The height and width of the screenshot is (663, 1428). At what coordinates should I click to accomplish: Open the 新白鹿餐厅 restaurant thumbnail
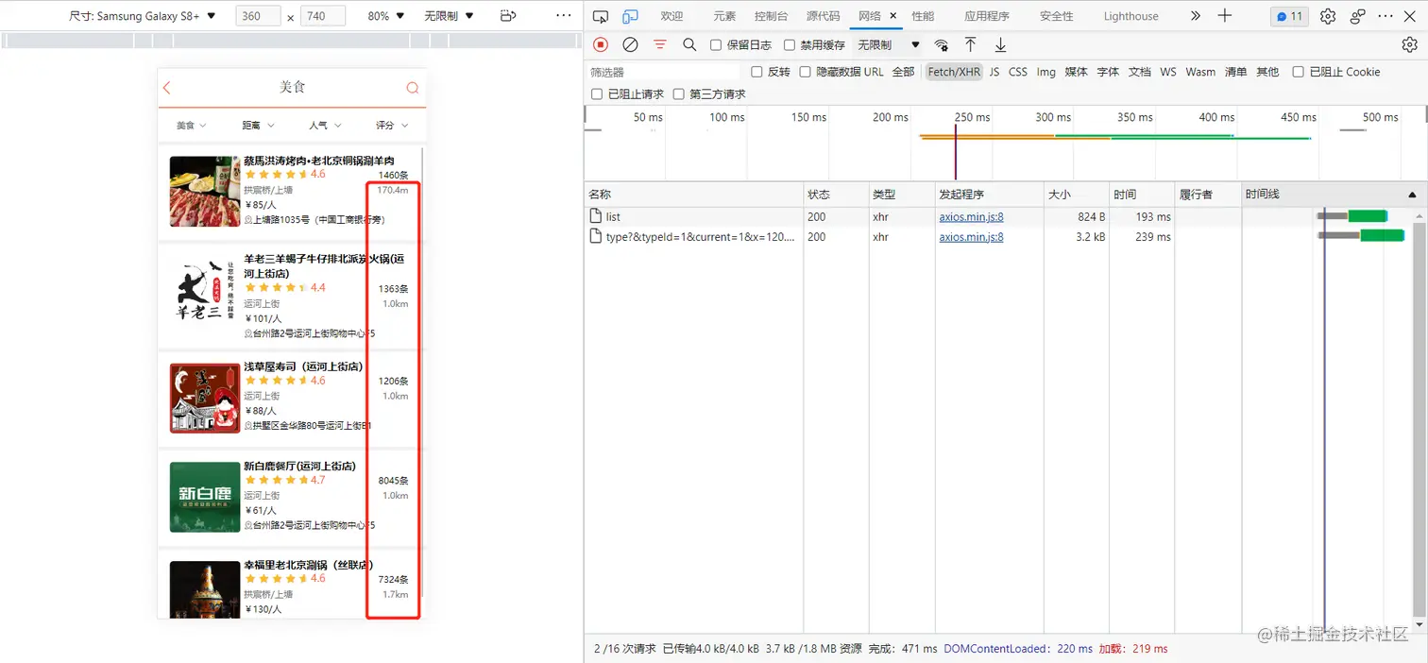(205, 497)
